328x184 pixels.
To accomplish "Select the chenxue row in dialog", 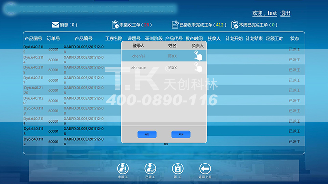I will 164,67.
